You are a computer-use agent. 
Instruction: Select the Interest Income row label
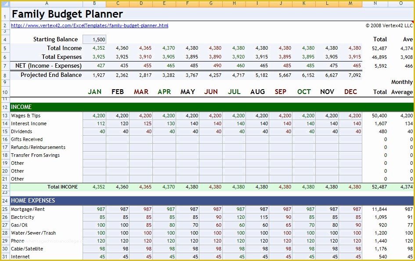pyautogui.click(x=29, y=123)
